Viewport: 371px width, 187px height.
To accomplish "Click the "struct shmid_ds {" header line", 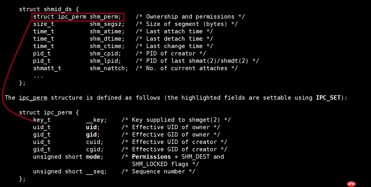I will pyautogui.click(x=49, y=9).
